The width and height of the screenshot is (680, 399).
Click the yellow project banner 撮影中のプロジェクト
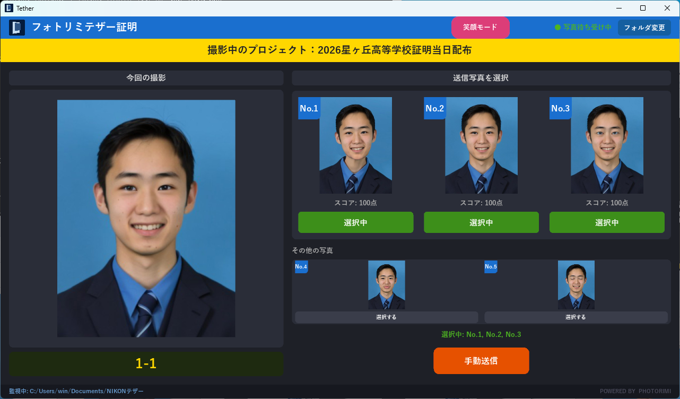340,50
